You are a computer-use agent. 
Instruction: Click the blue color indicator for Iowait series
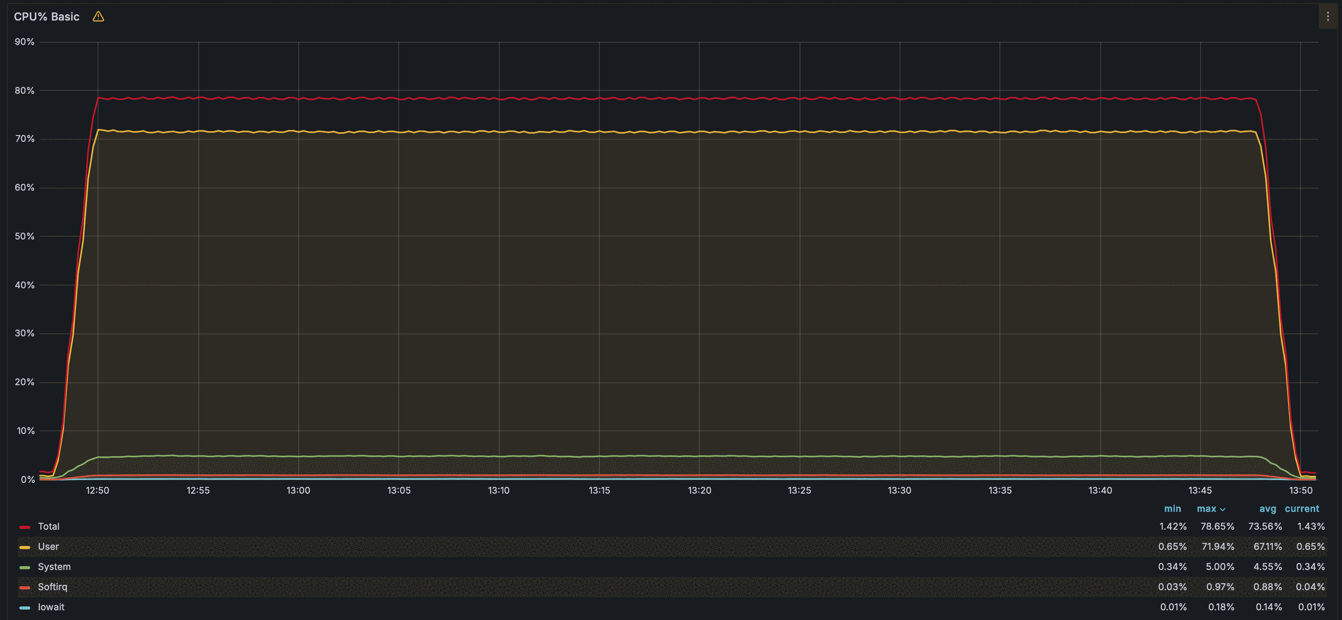point(24,607)
